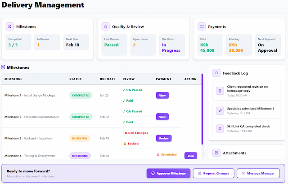Click the Paid KSh 45,000 tile
The height and width of the screenshot is (184, 288).
pyautogui.click(x=210, y=45)
